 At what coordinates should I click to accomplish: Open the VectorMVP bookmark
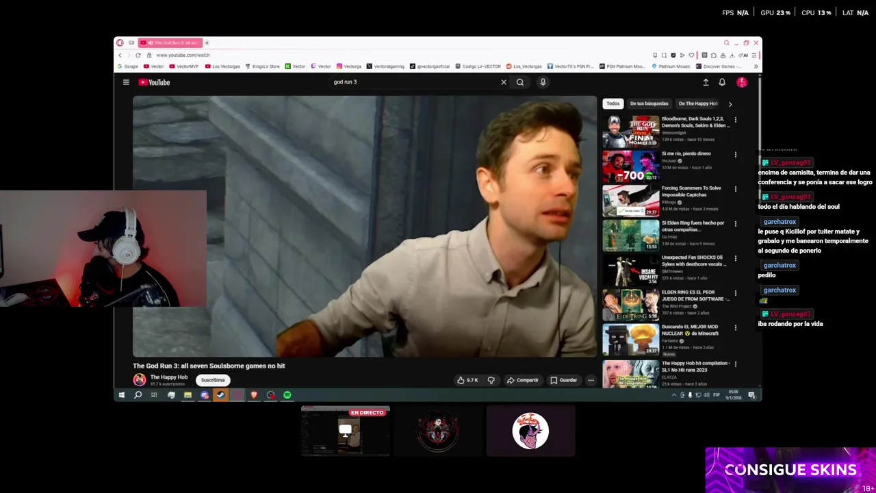click(184, 66)
